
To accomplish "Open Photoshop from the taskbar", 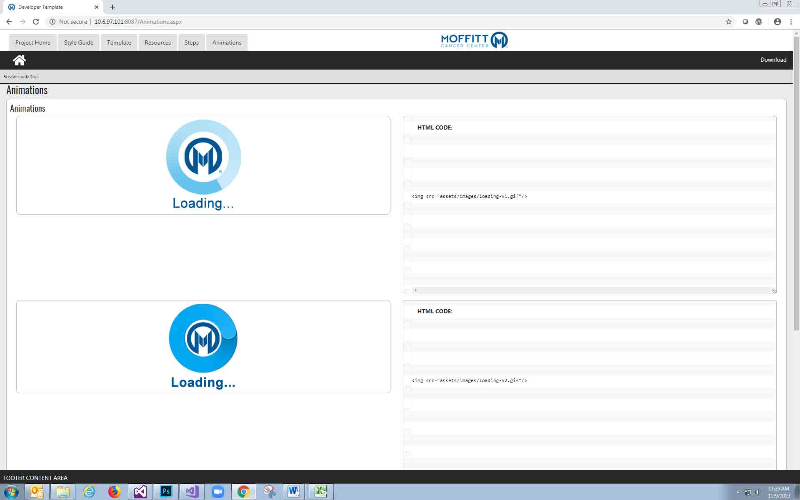I will point(166,492).
